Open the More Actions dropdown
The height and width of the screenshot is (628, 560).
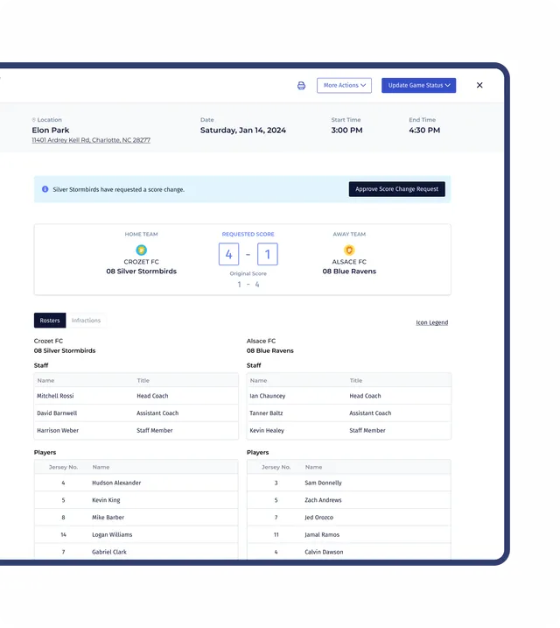(x=344, y=86)
